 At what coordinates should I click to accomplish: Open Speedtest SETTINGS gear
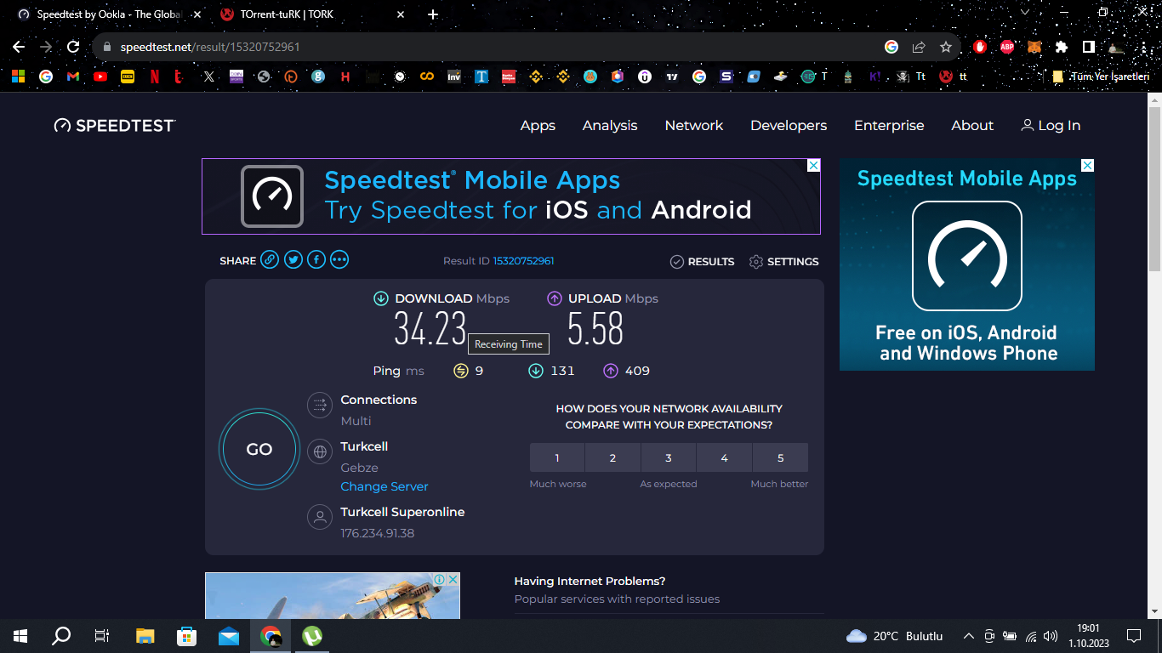coord(783,262)
